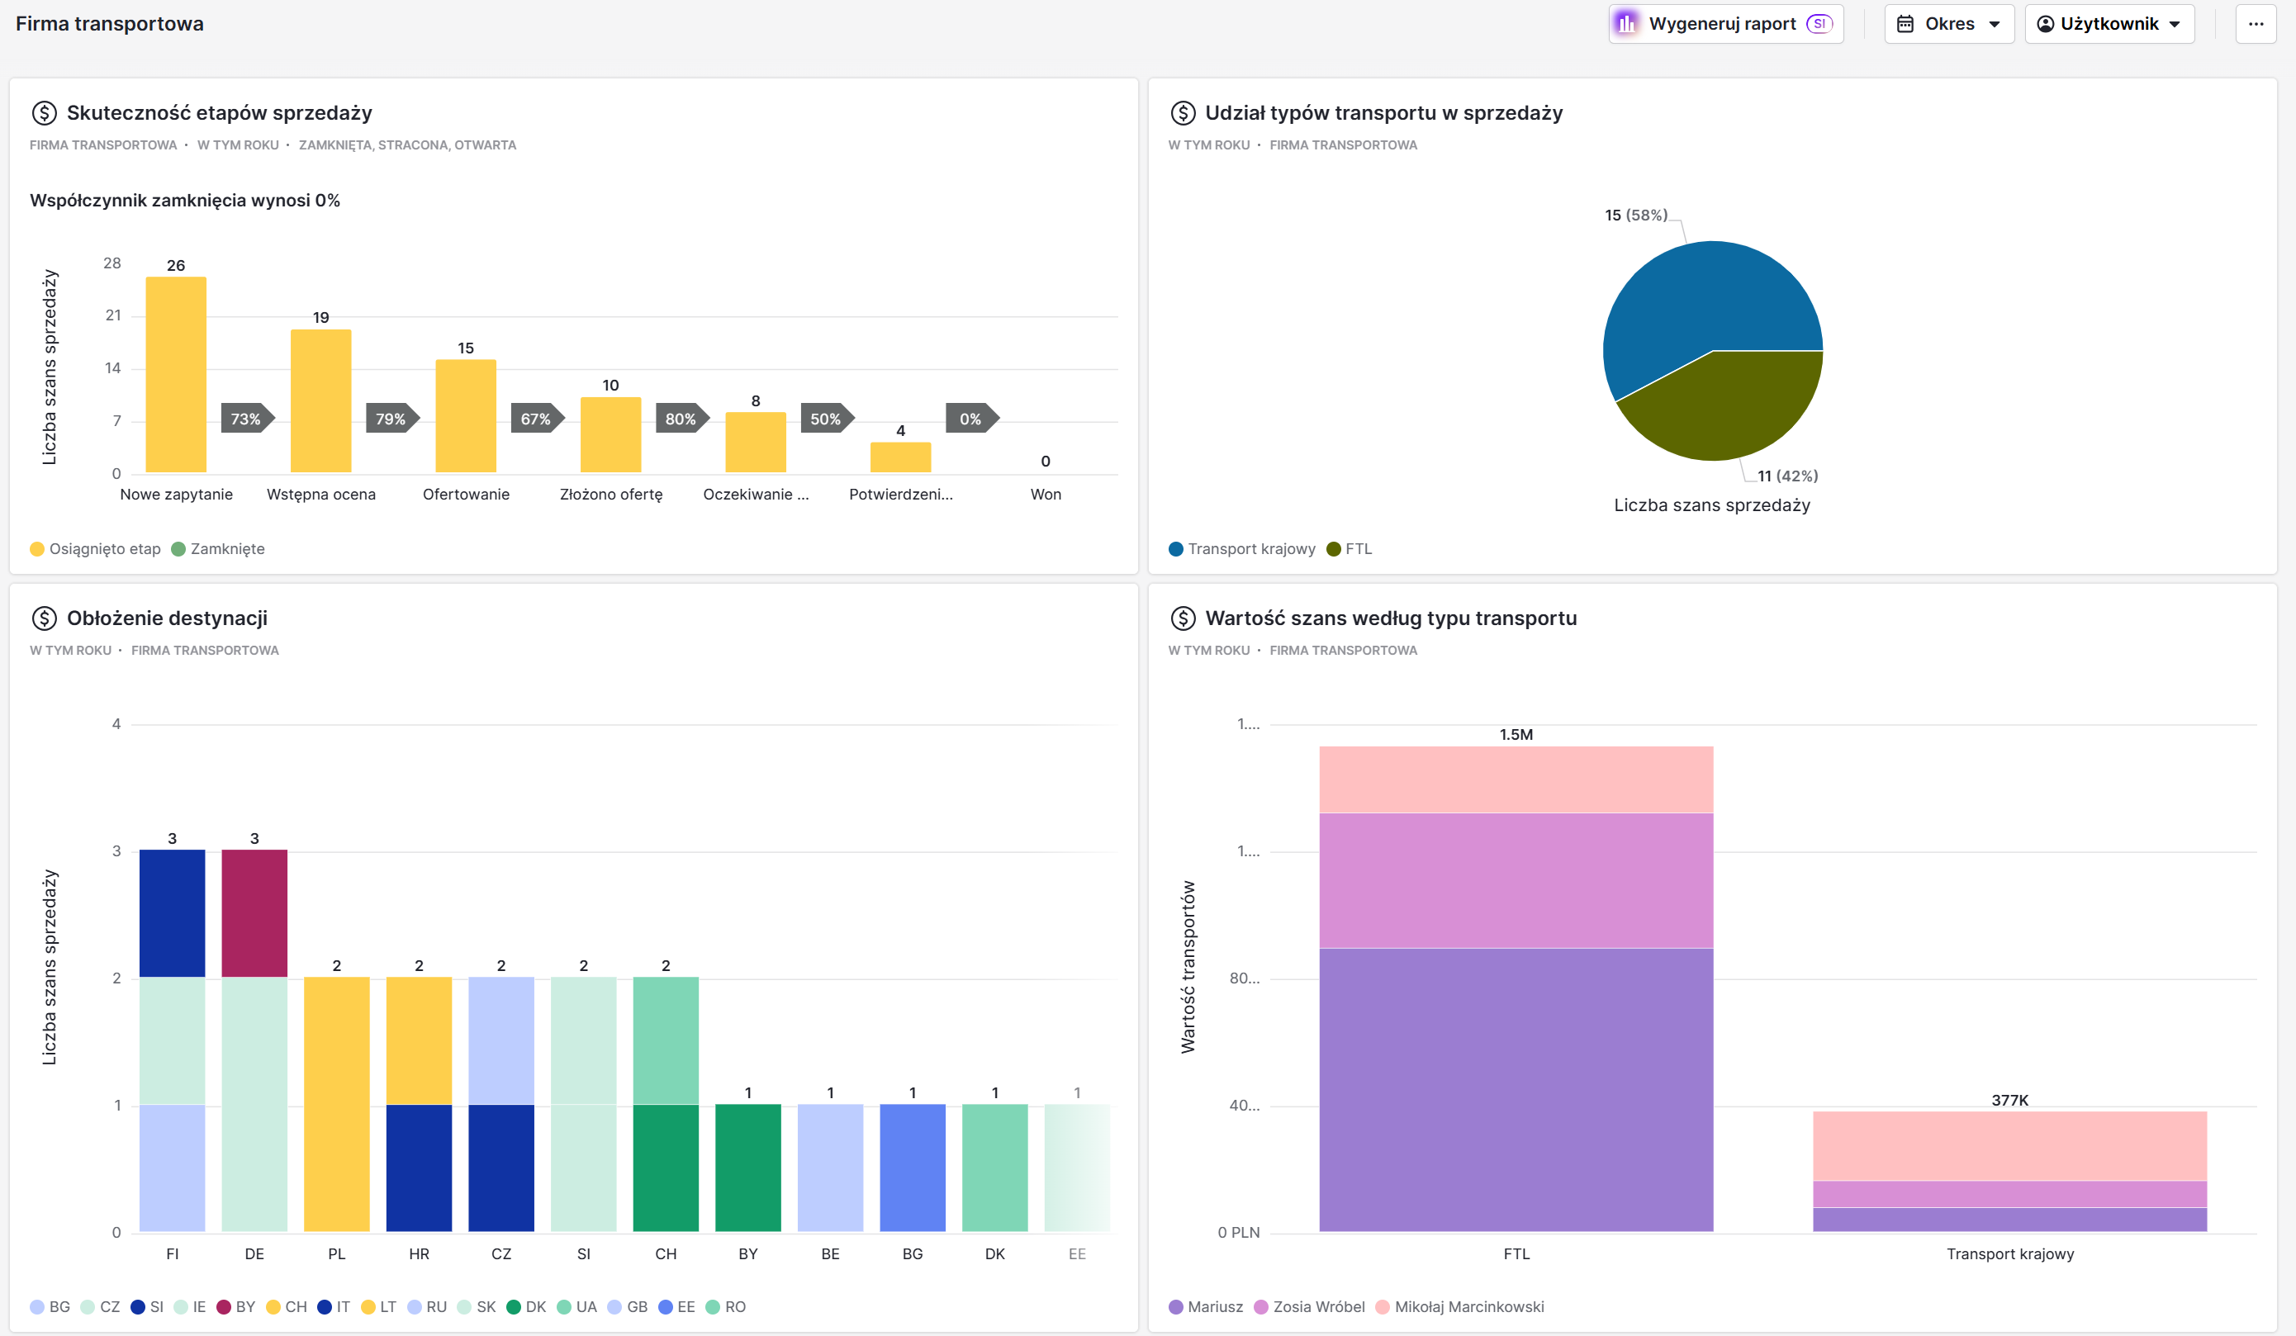Expand the Okres period dropdown
2296x1336 pixels.
coord(1949,24)
